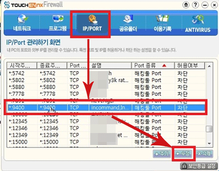
Task: Sort by 시작주소 column header
Action: coord(22,65)
